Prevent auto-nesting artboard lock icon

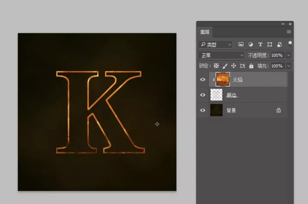[243, 66]
